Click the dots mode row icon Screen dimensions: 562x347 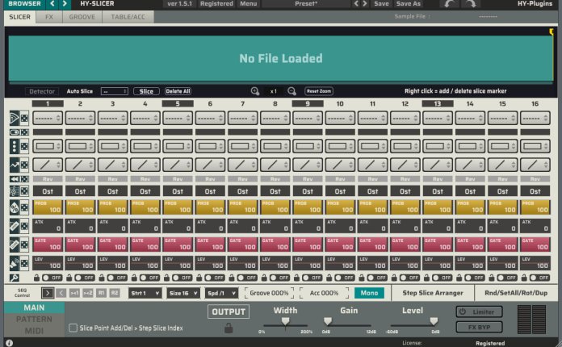tap(14, 146)
